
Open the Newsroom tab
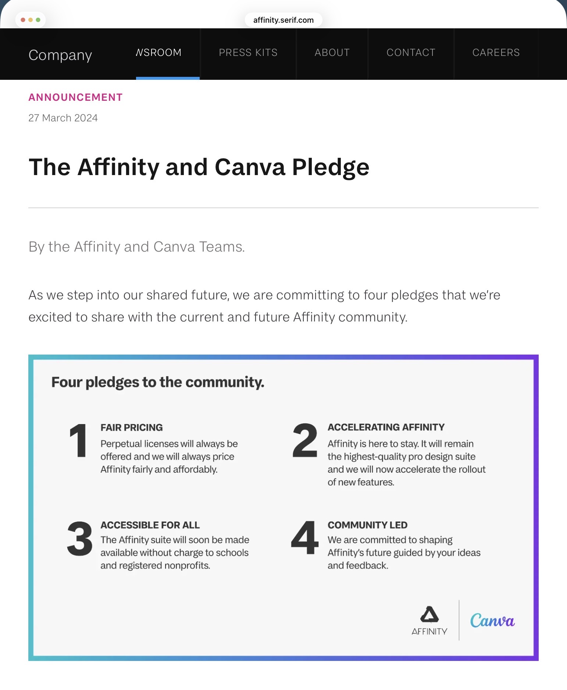point(159,53)
